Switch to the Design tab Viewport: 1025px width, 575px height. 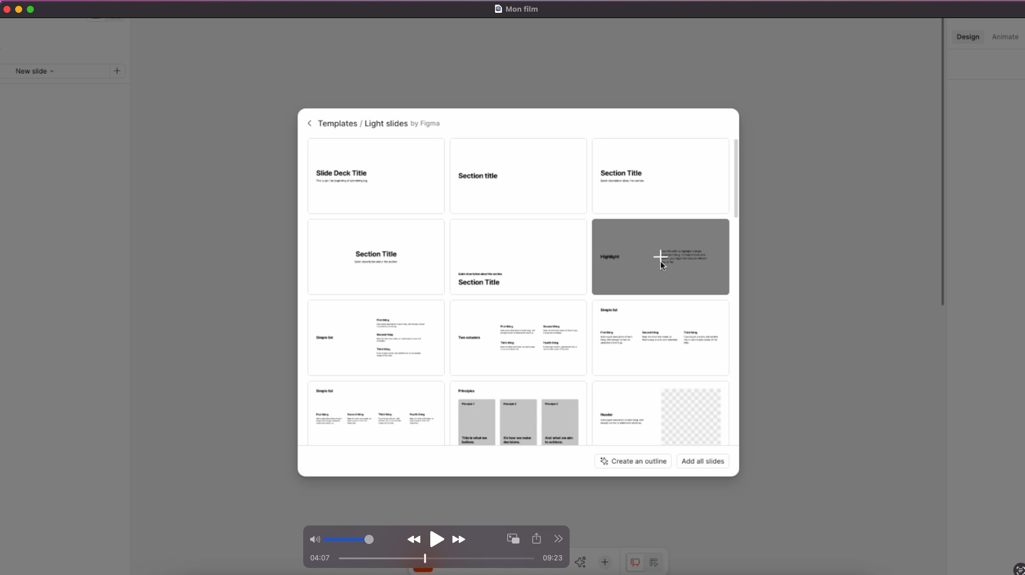968,37
